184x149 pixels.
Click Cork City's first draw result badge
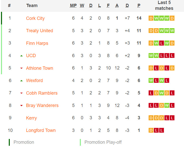(x=151, y=18)
